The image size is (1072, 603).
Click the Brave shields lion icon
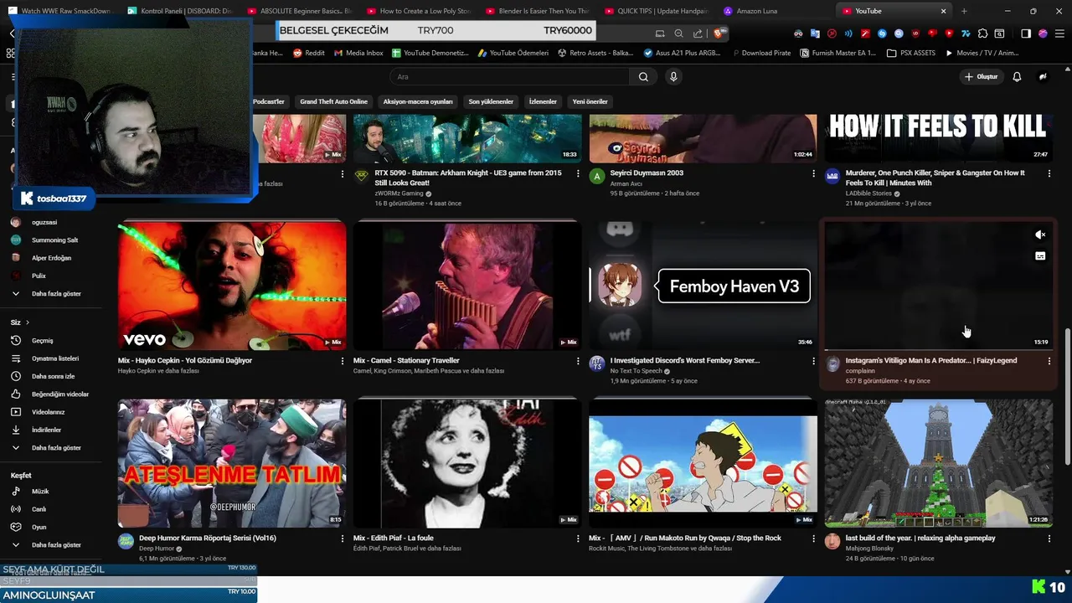tap(719, 33)
